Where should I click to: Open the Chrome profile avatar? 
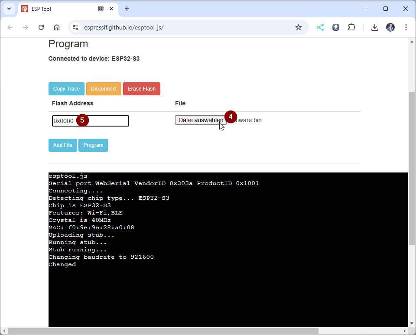[390, 27]
